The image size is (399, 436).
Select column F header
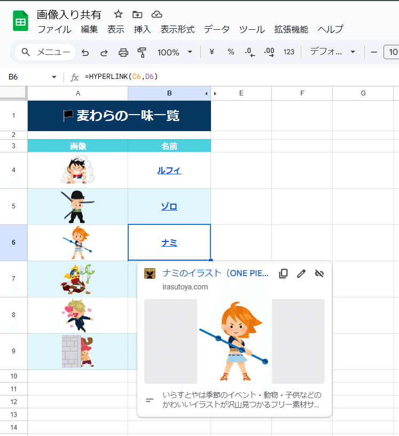tap(302, 93)
